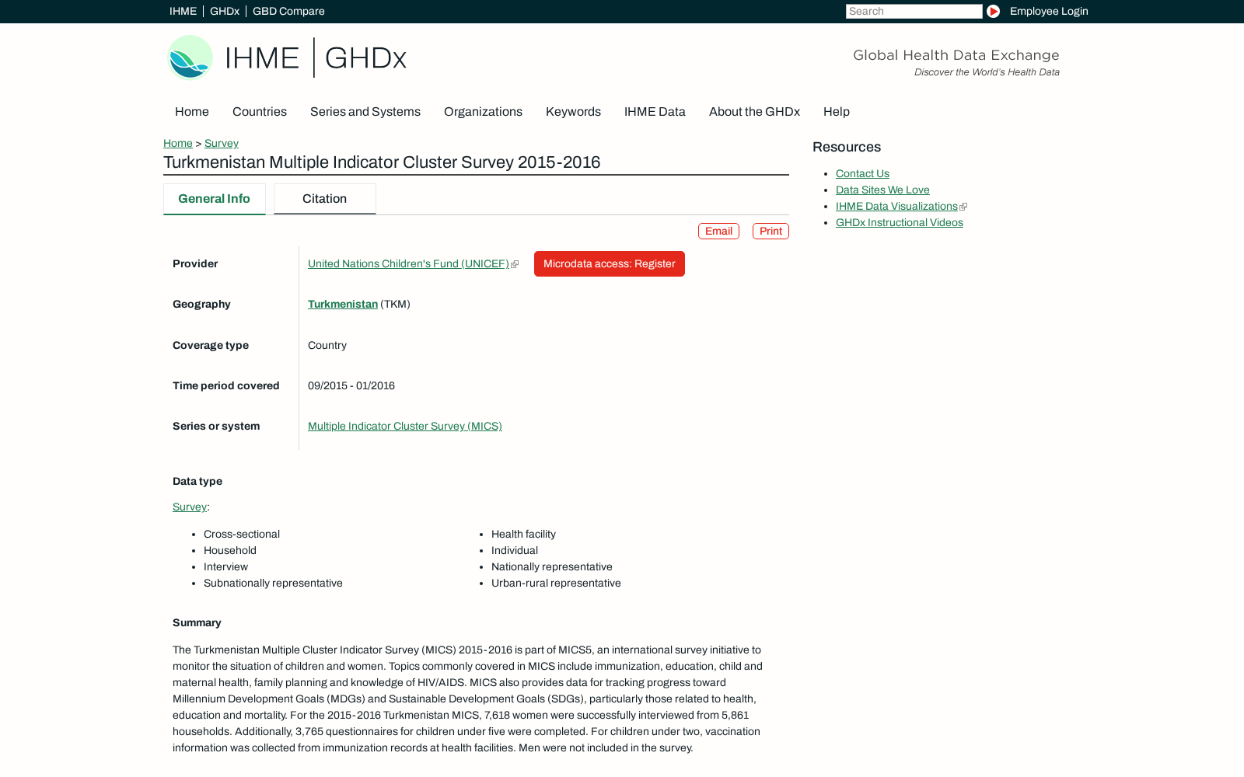Open the About the GHDx menu
Viewport: 1244px width, 777px height.
point(754,112)
